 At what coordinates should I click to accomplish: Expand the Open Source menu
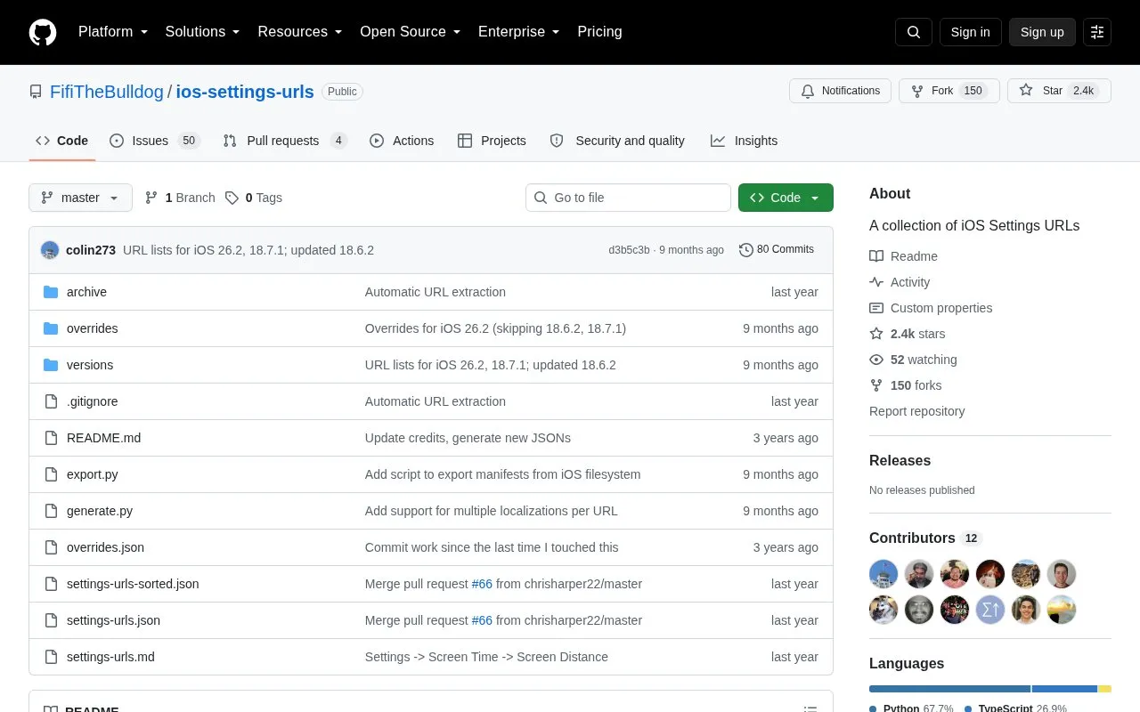[411, 32]
